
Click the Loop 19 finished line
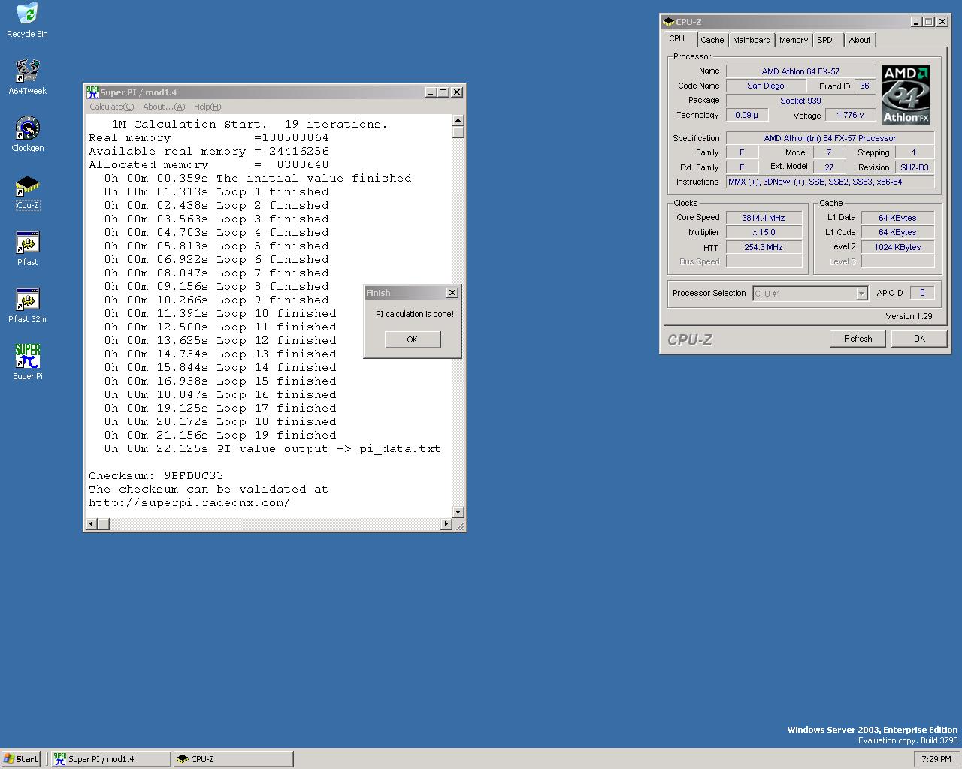[220, 435]
